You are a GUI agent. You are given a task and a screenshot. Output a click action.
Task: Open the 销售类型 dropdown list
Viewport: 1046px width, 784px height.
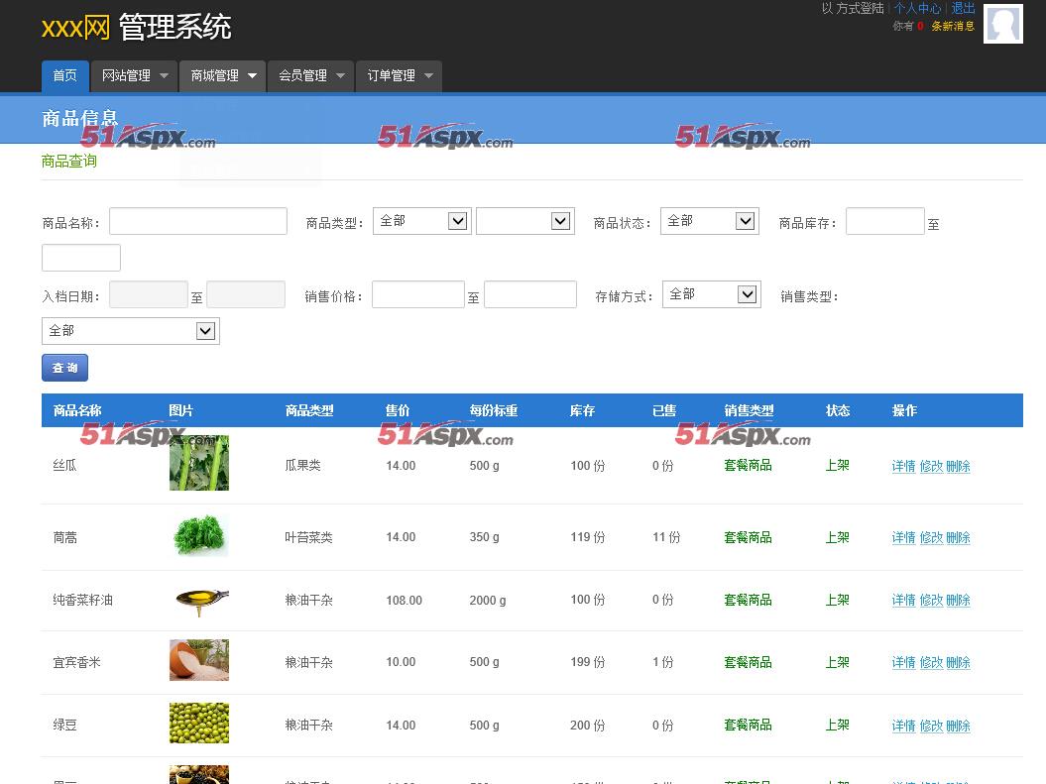[130, 331]
